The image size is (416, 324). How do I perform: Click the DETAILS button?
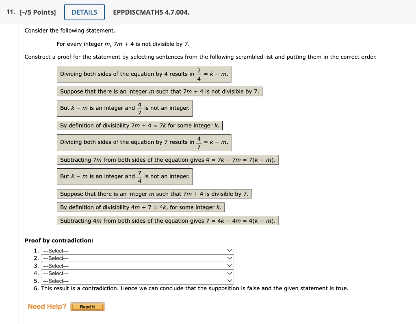pyautogui.click(x=84, y=12)
